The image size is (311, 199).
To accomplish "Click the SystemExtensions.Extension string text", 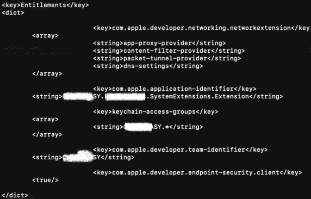I will pos(200,96).
